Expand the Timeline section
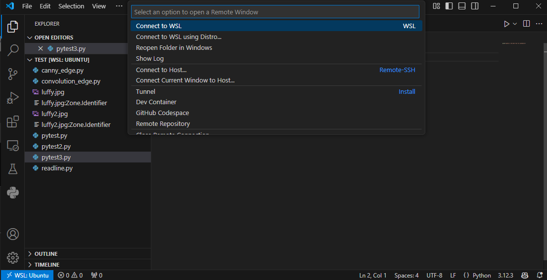 click(88, 264)
